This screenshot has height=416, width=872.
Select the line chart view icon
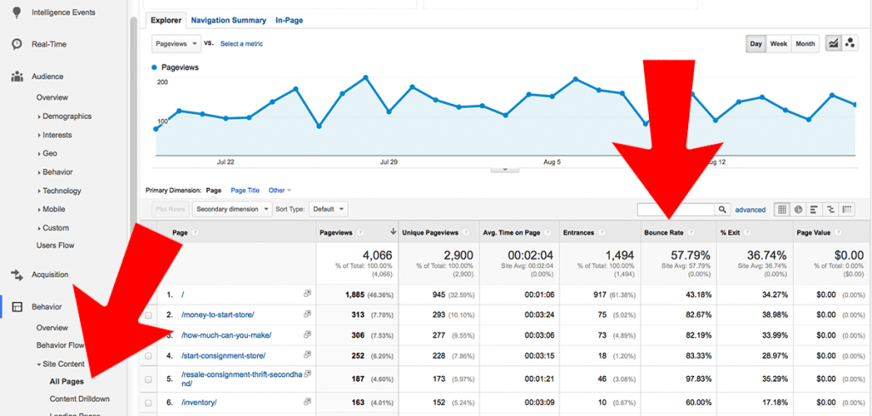coord(833,43)
